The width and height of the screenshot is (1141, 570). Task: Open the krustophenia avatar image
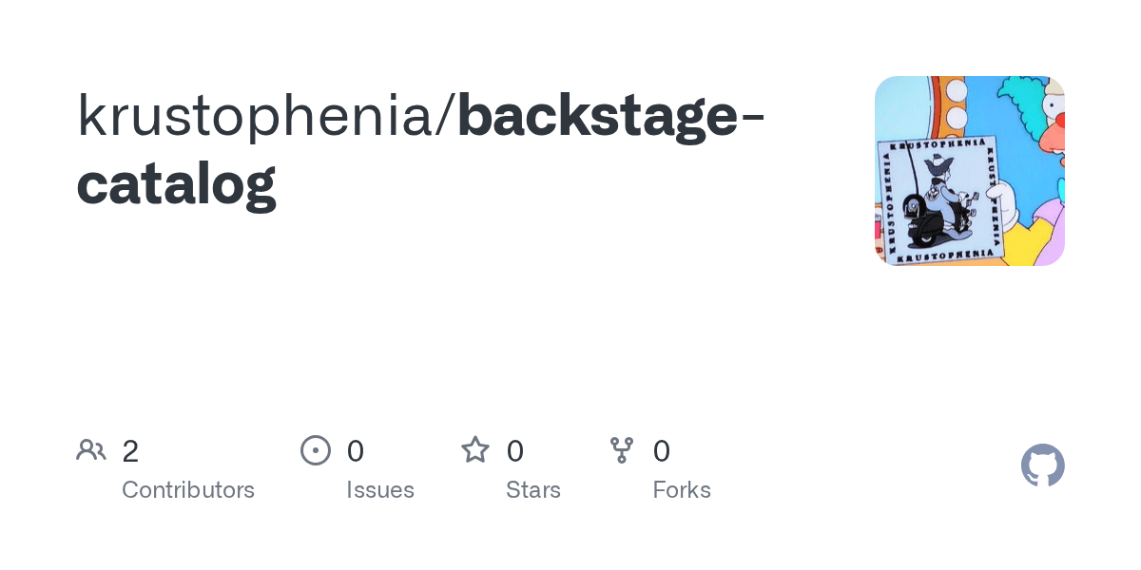(x=970, y=171)
